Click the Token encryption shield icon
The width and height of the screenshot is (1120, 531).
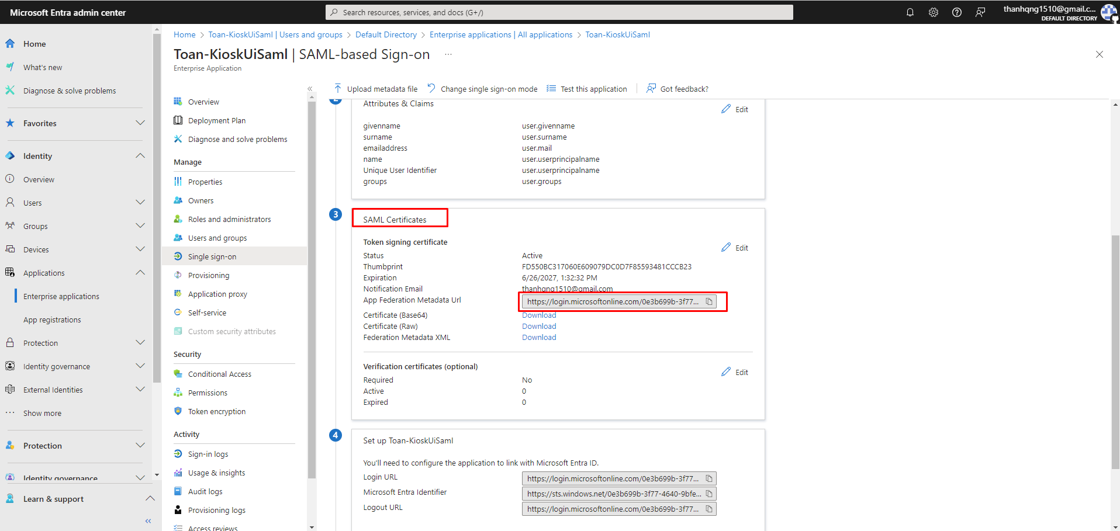[178, 411]
